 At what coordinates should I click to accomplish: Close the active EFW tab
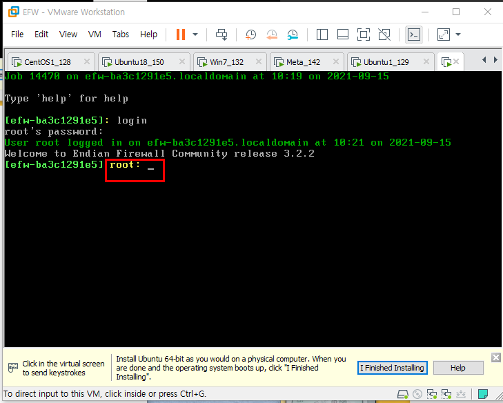point(456,61)
